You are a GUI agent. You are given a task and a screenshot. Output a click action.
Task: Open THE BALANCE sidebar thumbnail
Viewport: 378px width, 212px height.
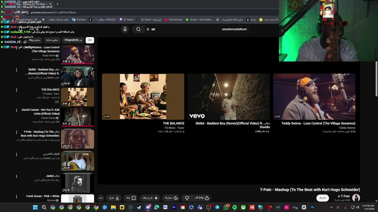(78, 97)
